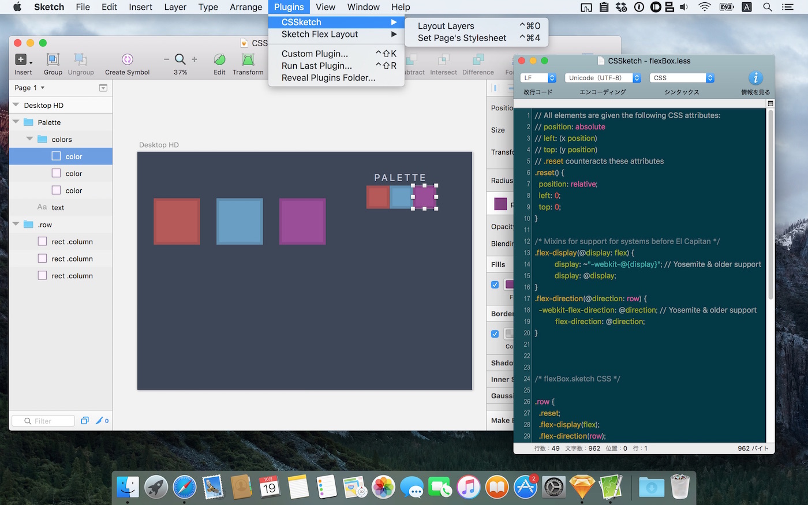The height and width of the screenshot is (505, 808).
Task: Select Sketch Flex Layout menu item
Action: (x=320, y=35)
